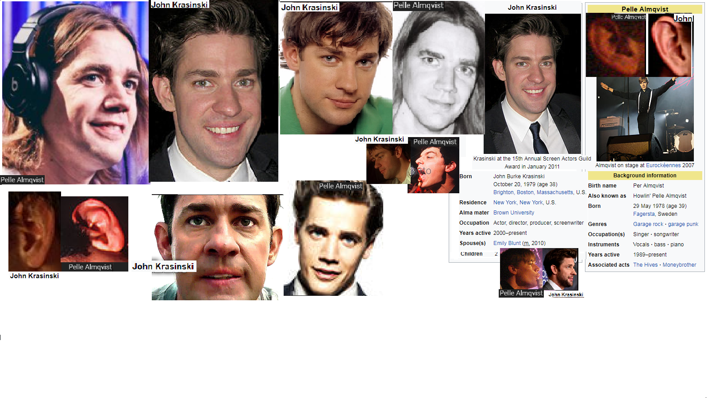This screenshot has width=708, height=398.
Task: Select the garage punk genre link
Action: [x=683, y=224]
